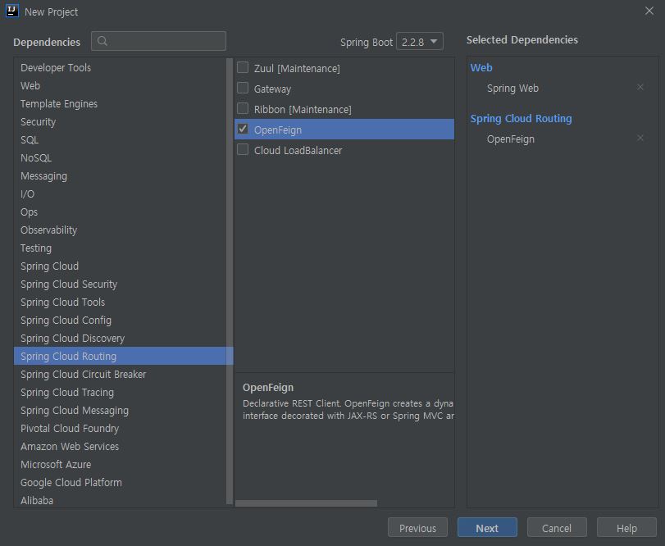Pick the SQL category
The image size is (665, 546).
tap(120, 140)
